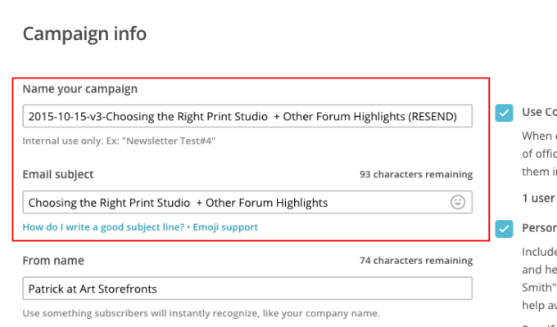Click into the campaign name text field
The width and height of the screenshot is (557, 327).
pos(247,116)
